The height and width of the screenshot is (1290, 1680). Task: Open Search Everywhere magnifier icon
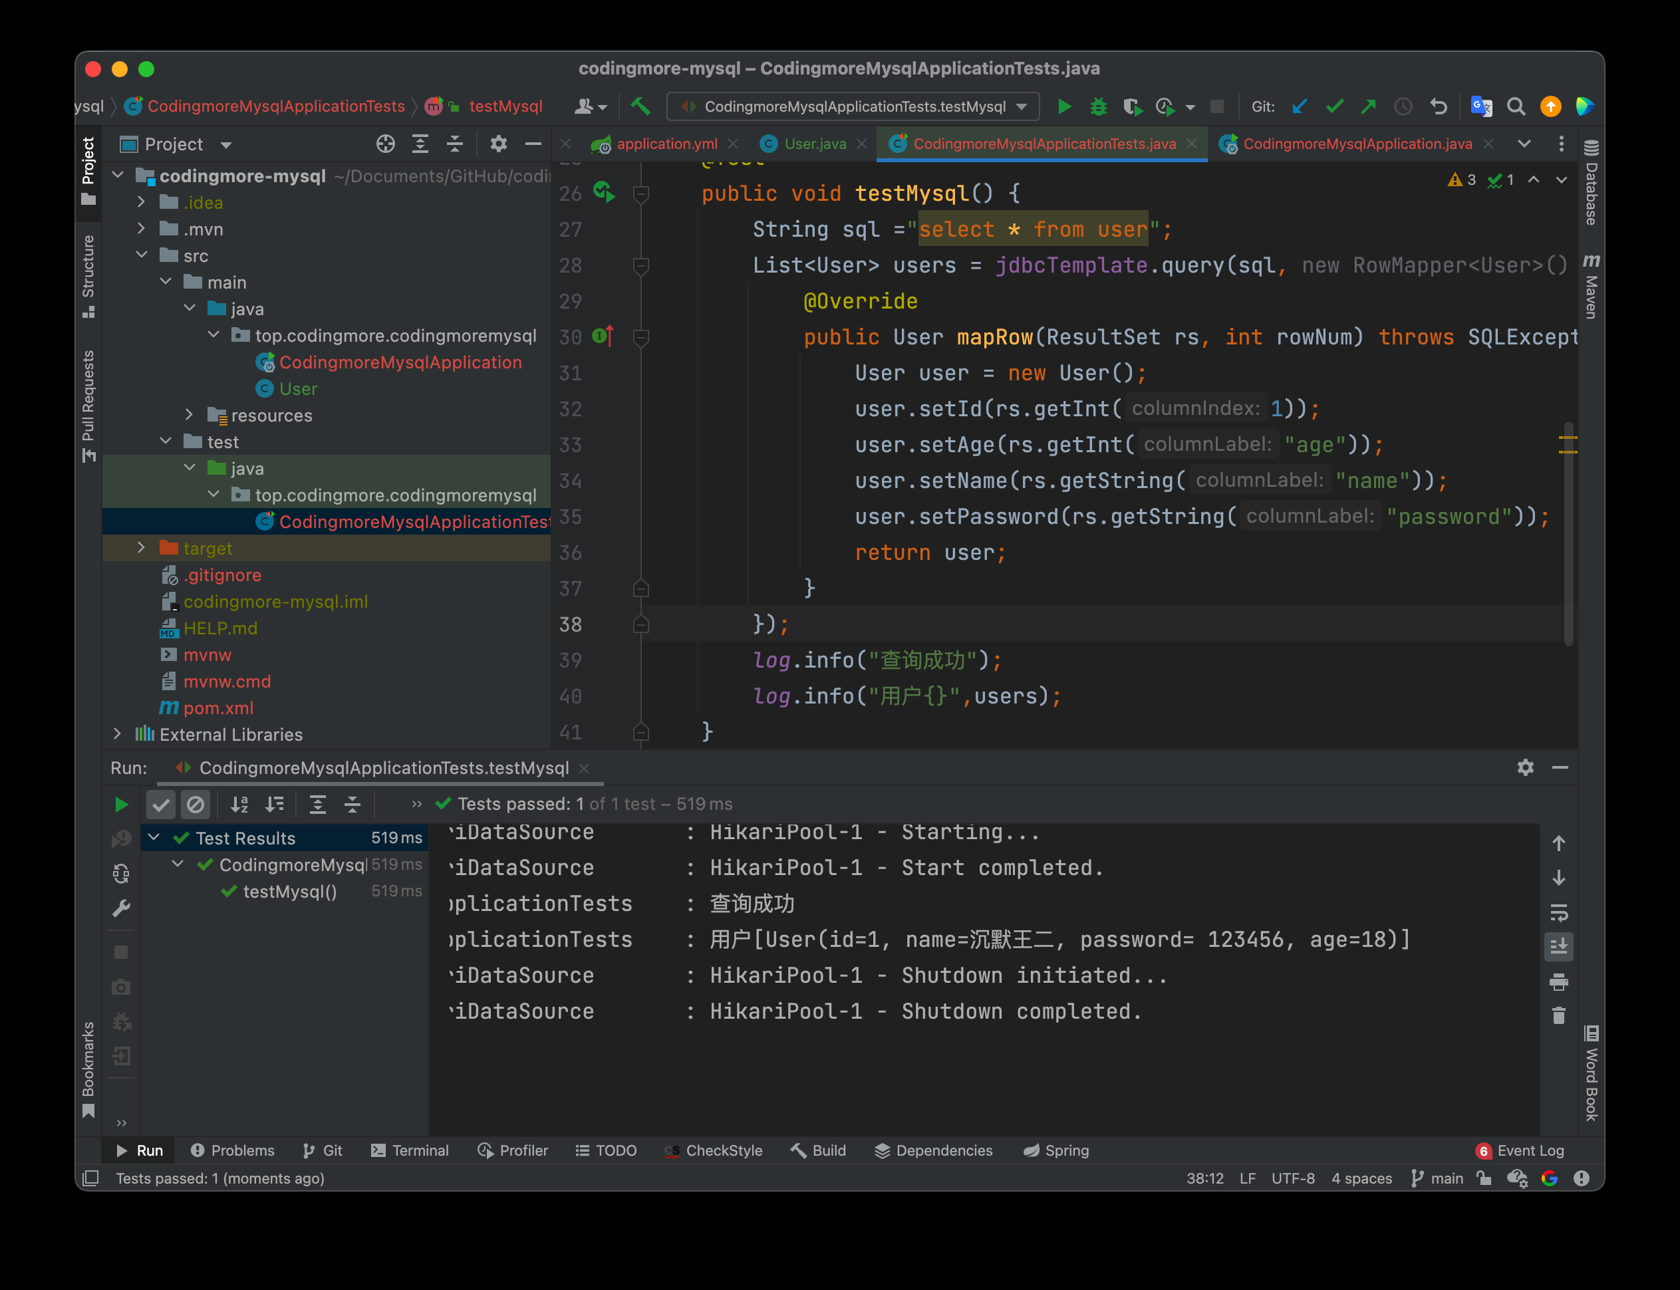click(x=1516, y=107)
